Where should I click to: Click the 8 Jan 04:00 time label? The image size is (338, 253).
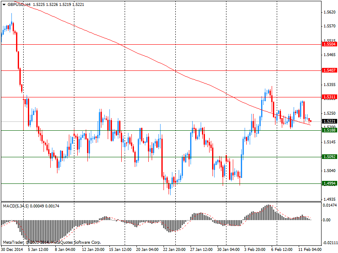point(65,250)
